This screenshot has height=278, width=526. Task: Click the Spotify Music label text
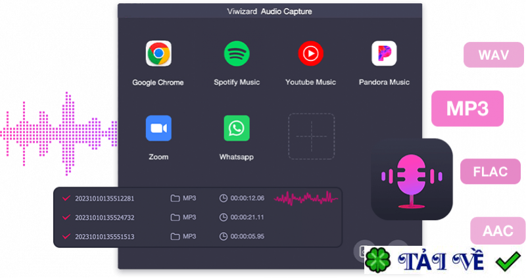tap(237, 82)
